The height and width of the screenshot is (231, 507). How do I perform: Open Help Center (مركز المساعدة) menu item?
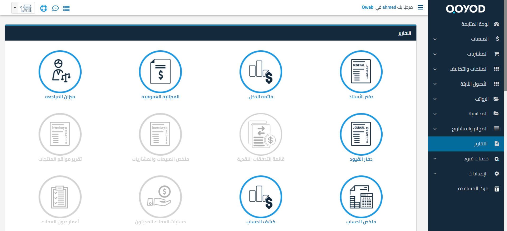(466, 189)
